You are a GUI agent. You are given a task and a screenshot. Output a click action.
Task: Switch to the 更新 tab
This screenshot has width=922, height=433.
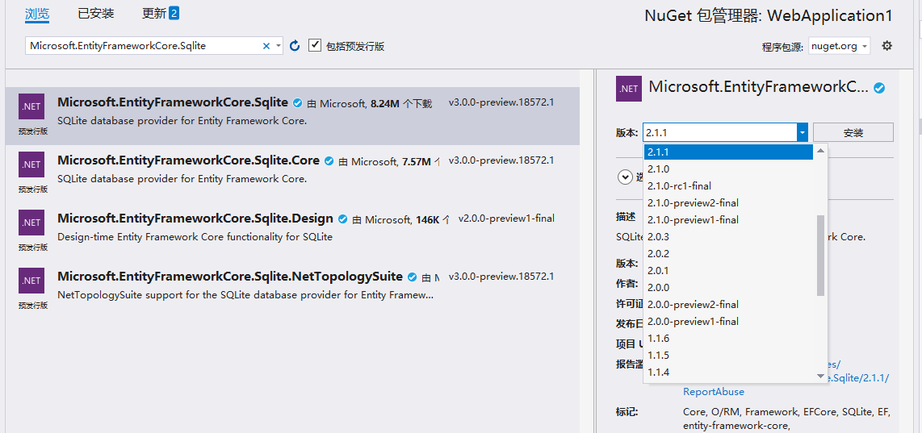point(160,14)
